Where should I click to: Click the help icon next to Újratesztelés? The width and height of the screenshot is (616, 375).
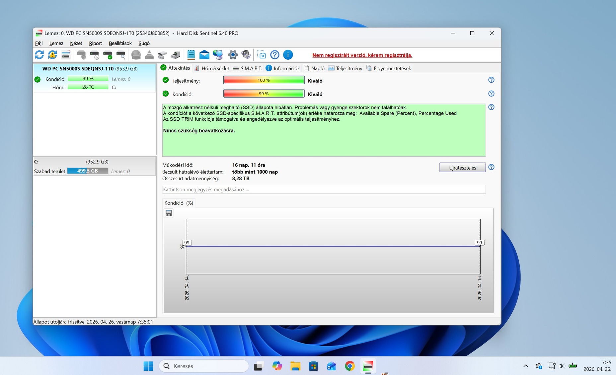click(492, 167)
